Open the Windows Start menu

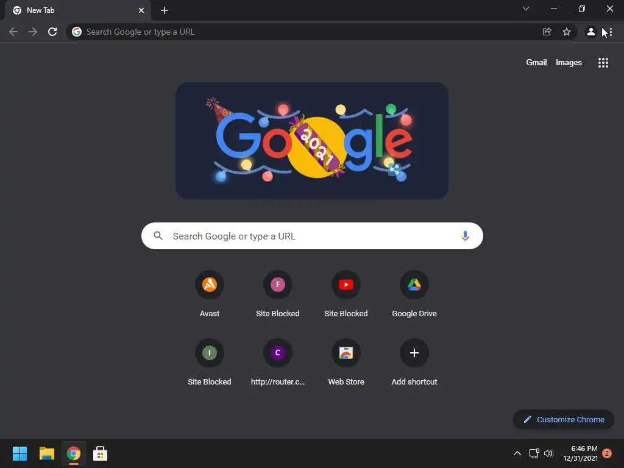(x=19, y=453)
